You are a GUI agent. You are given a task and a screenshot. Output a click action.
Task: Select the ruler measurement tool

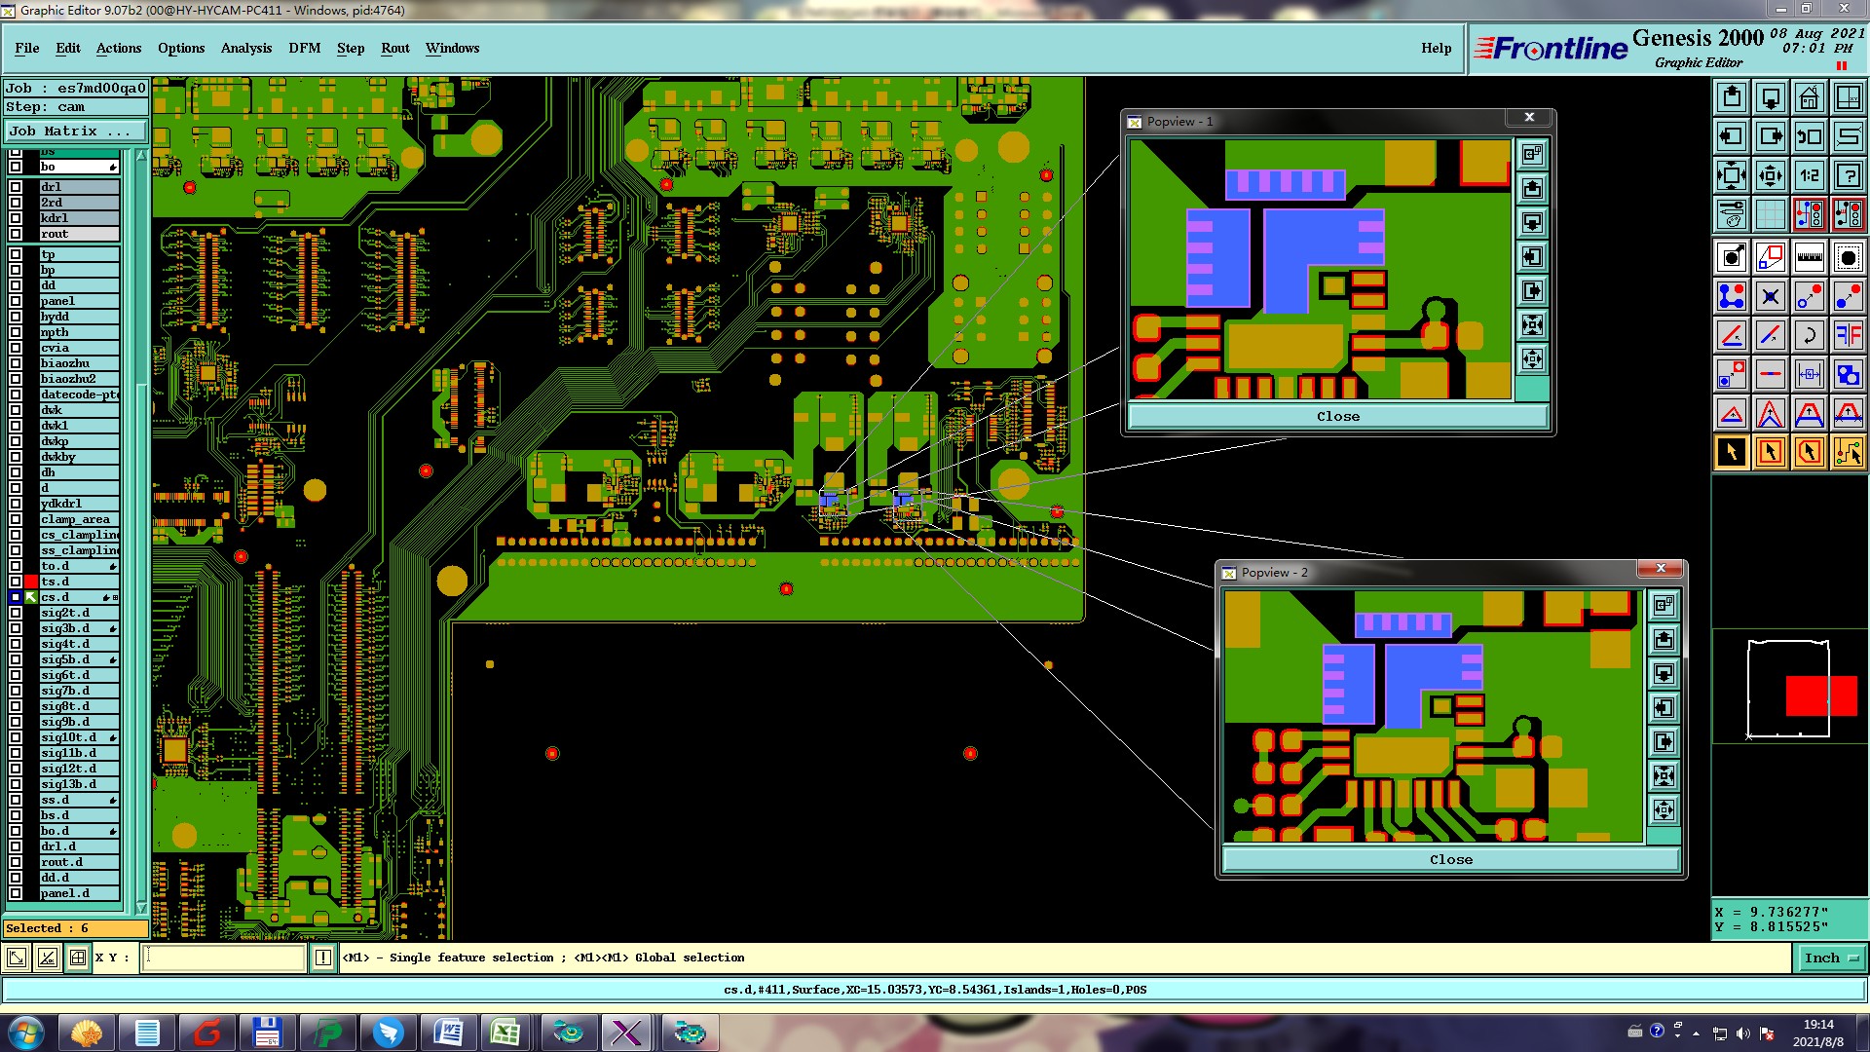coord(1809,257)
